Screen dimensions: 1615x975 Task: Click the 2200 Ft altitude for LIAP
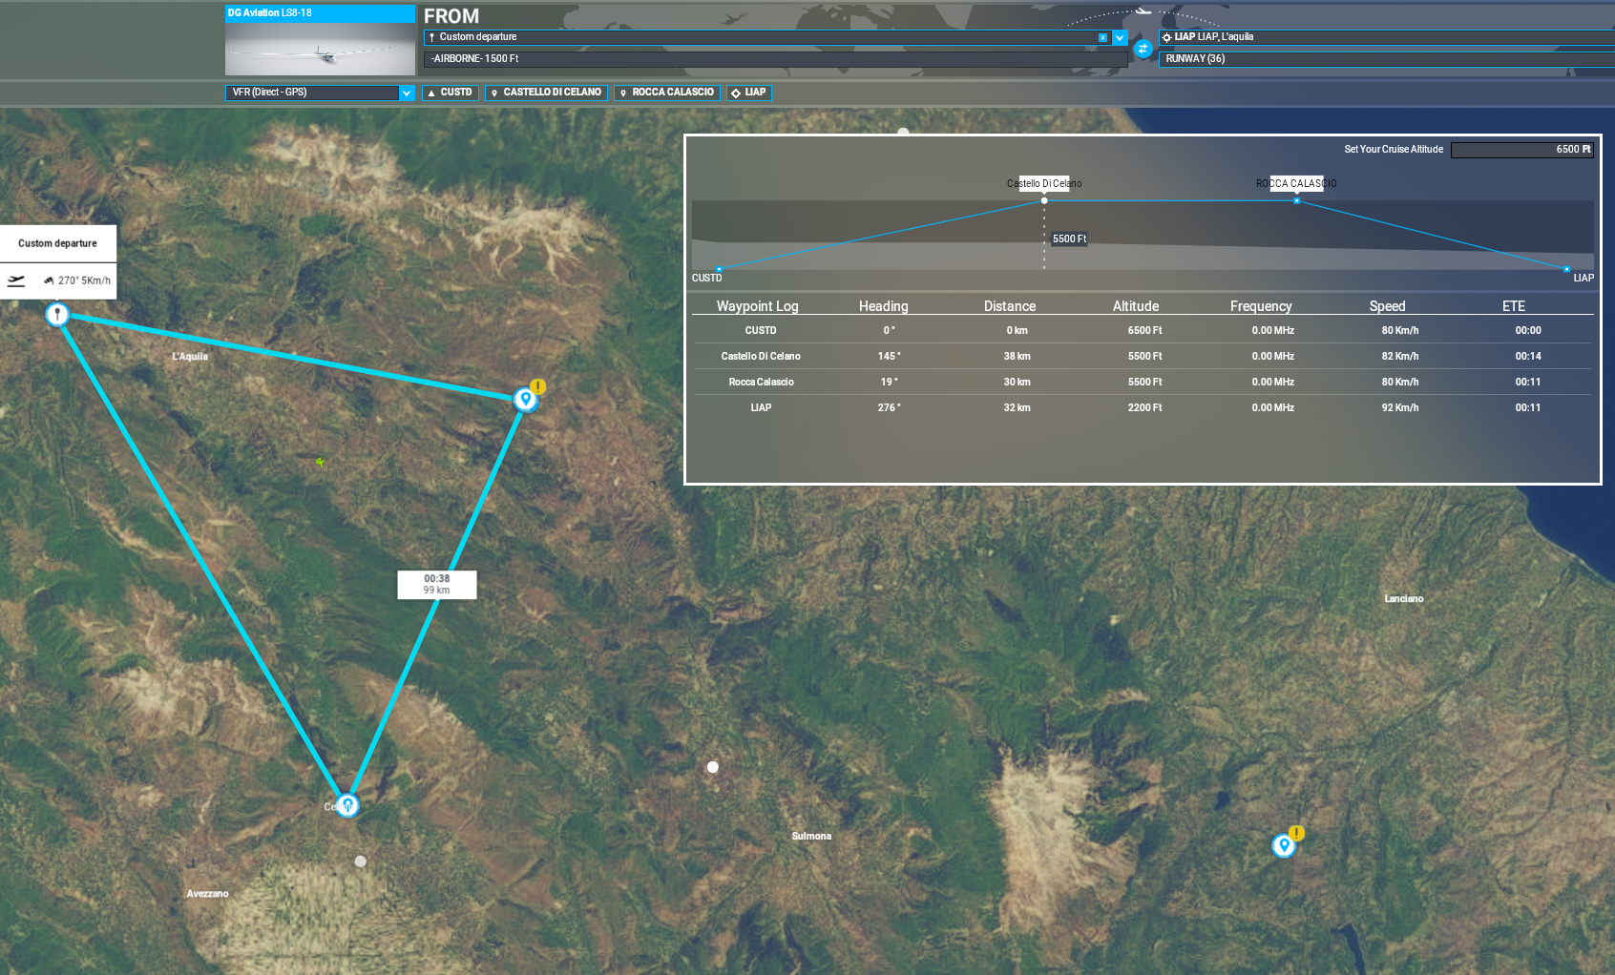(x=1144, y=408)
